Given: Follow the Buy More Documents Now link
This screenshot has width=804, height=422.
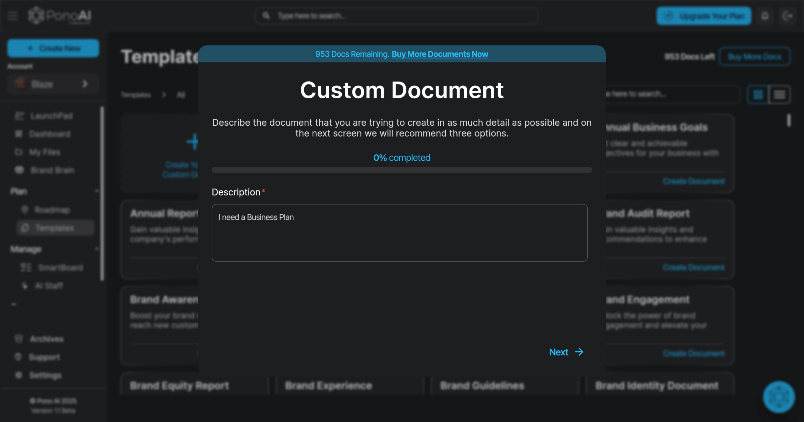Looking at the screenshot, I should [x=440, y=54].
